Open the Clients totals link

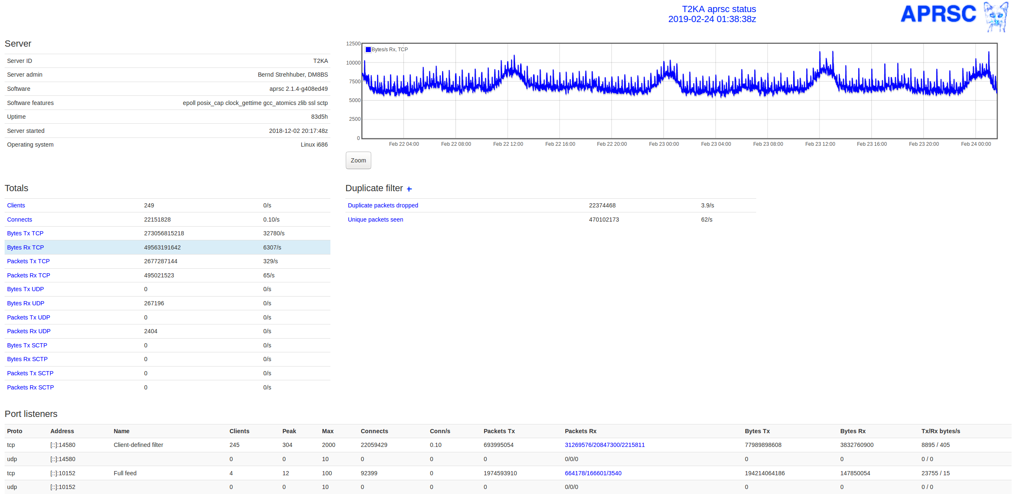coord(16,205)
